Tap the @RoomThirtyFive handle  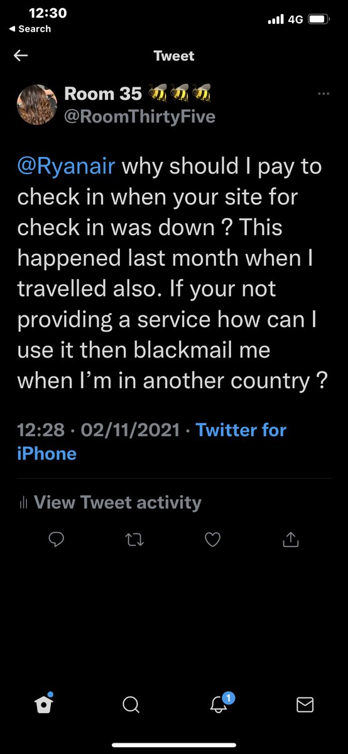pyautogui.click(x=139, y=116)
